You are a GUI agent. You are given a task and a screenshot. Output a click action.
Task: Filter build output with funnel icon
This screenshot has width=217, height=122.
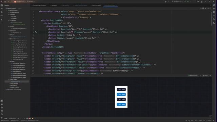click(x=18, y=119)
